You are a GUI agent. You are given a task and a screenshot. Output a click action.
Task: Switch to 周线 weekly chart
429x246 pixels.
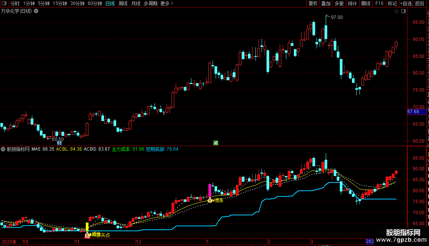(x=123, y=3)
